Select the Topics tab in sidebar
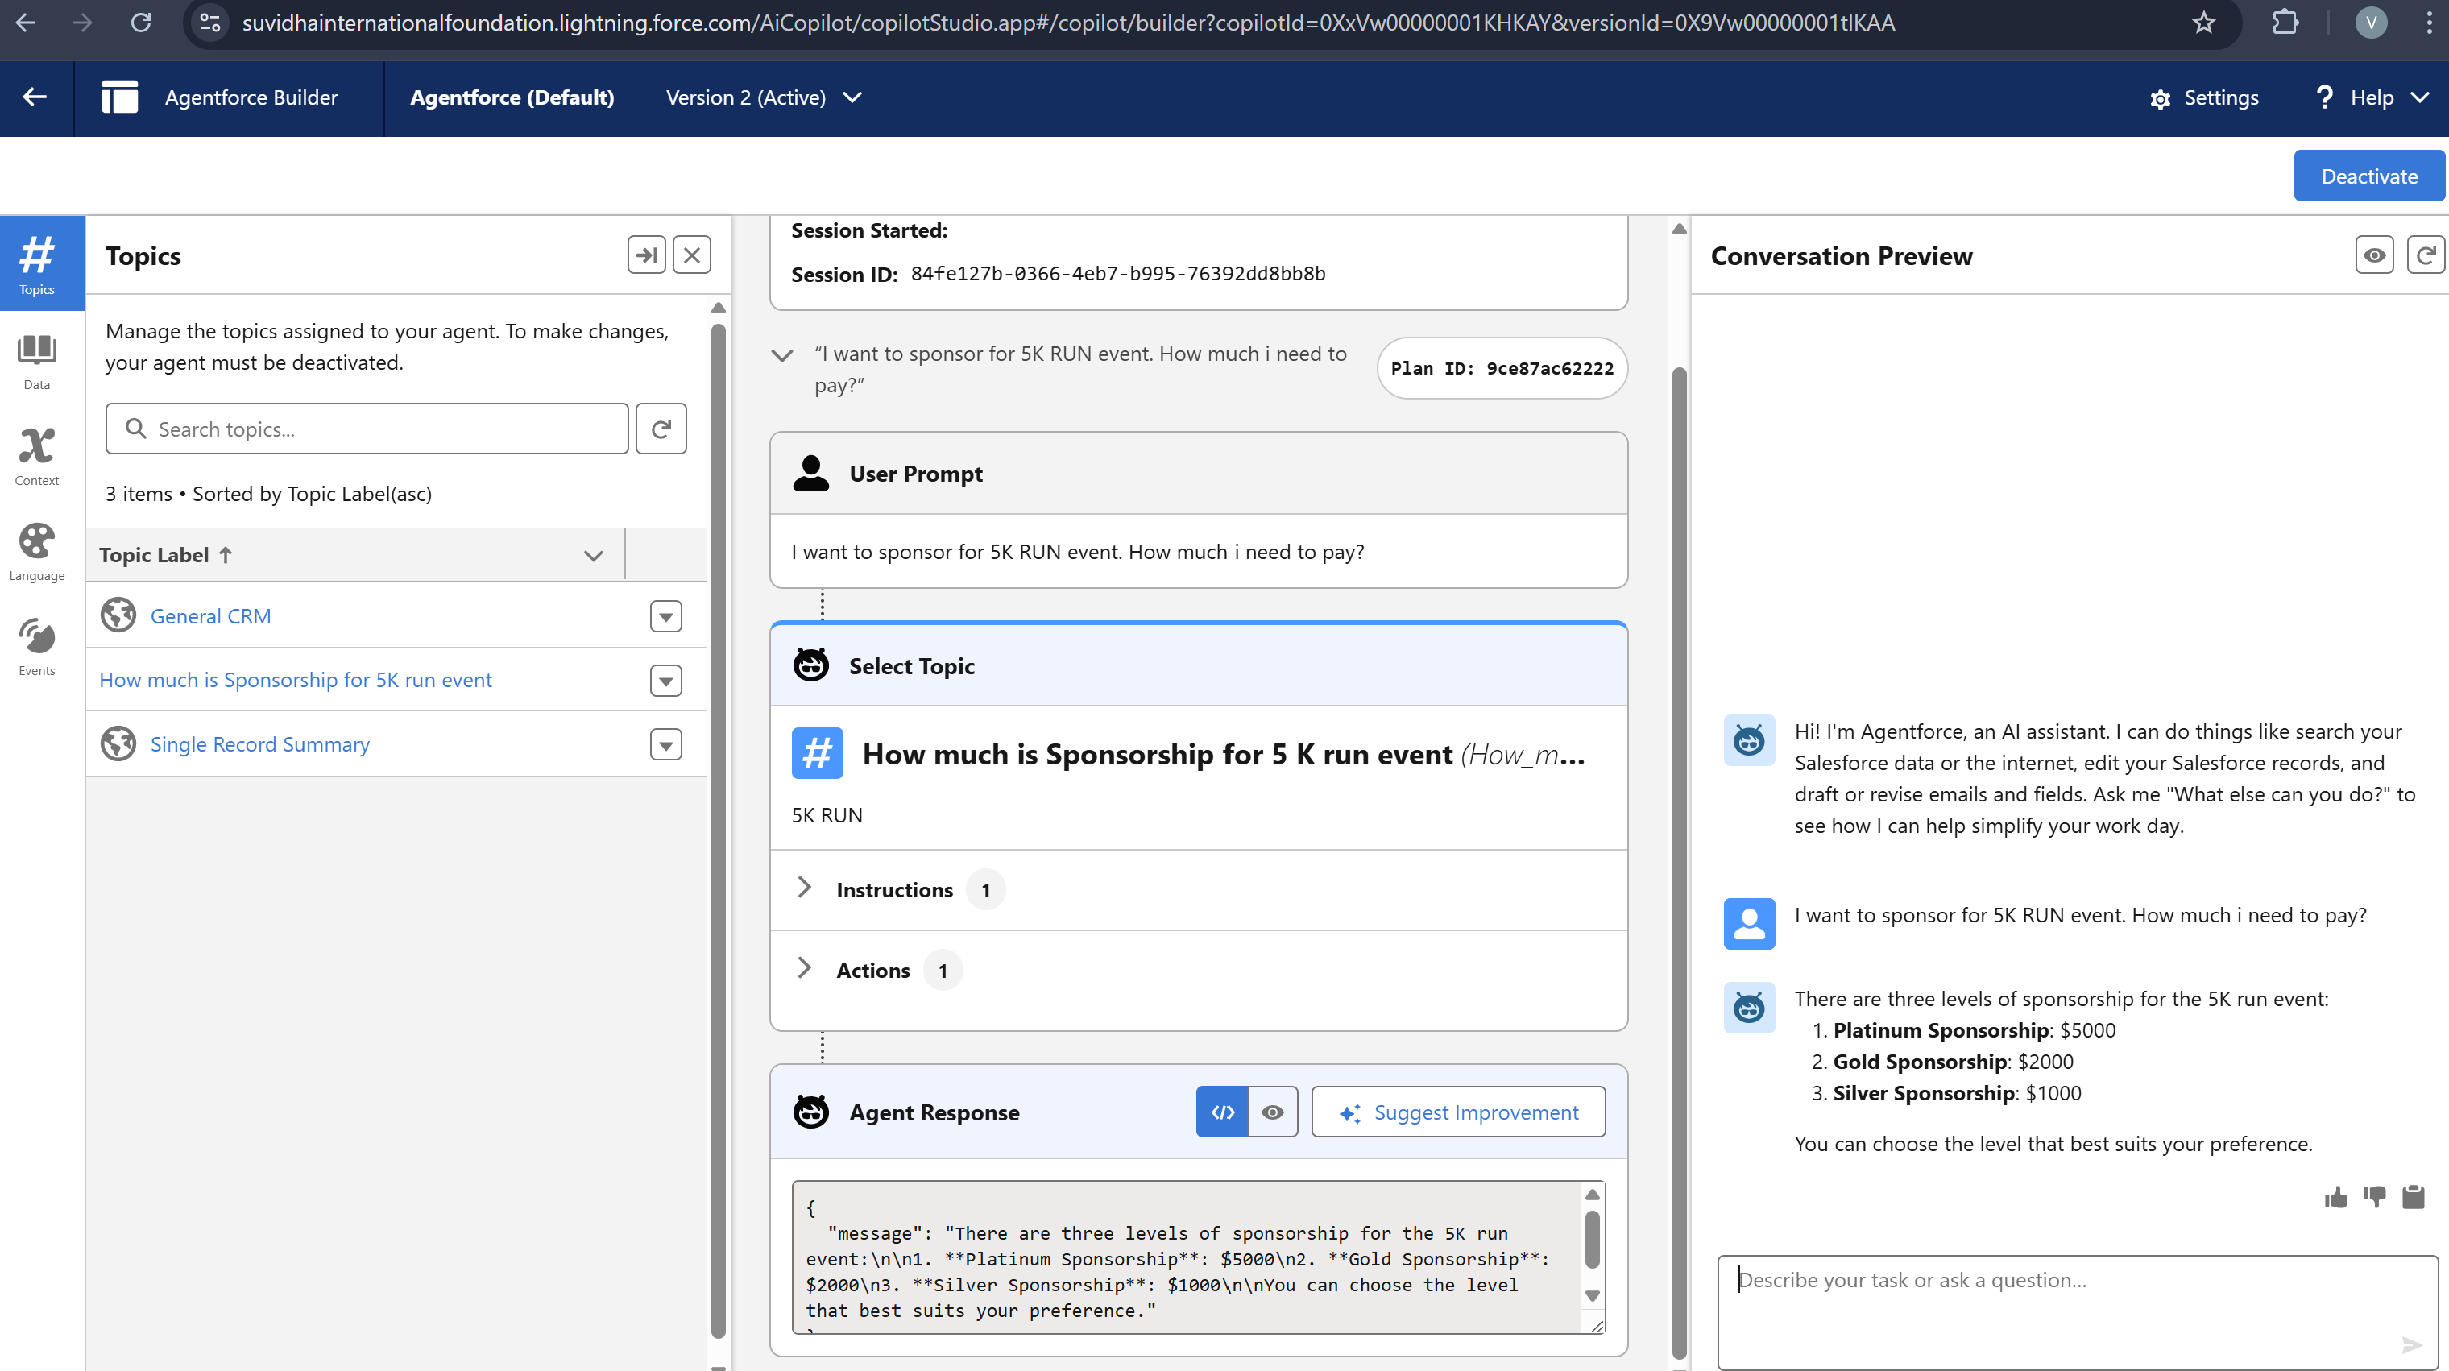The width and height of the screenshot is (2449, 1371). [x=36, y=264]
